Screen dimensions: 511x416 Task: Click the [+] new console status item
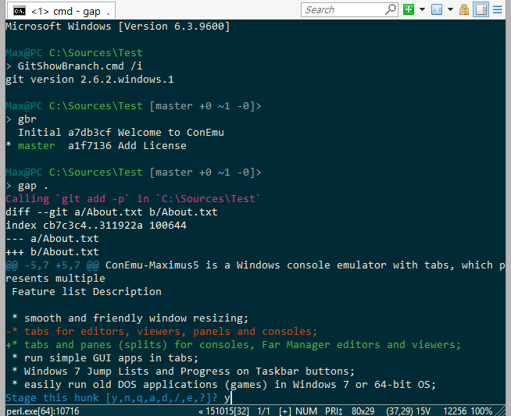tap(285, 411)
